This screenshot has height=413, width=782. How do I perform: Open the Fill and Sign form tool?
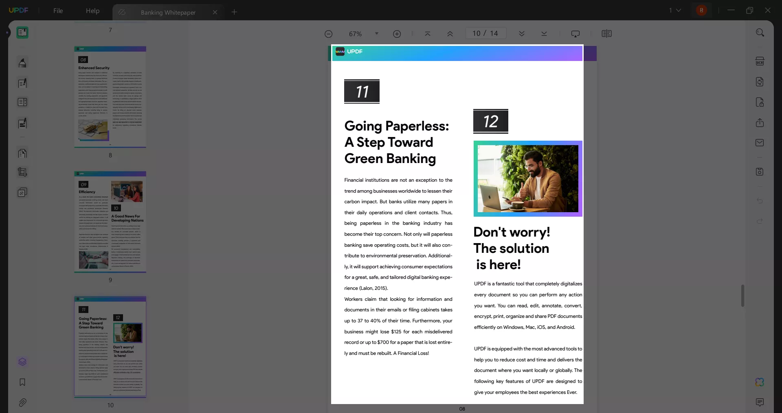(x=22, y=123)
